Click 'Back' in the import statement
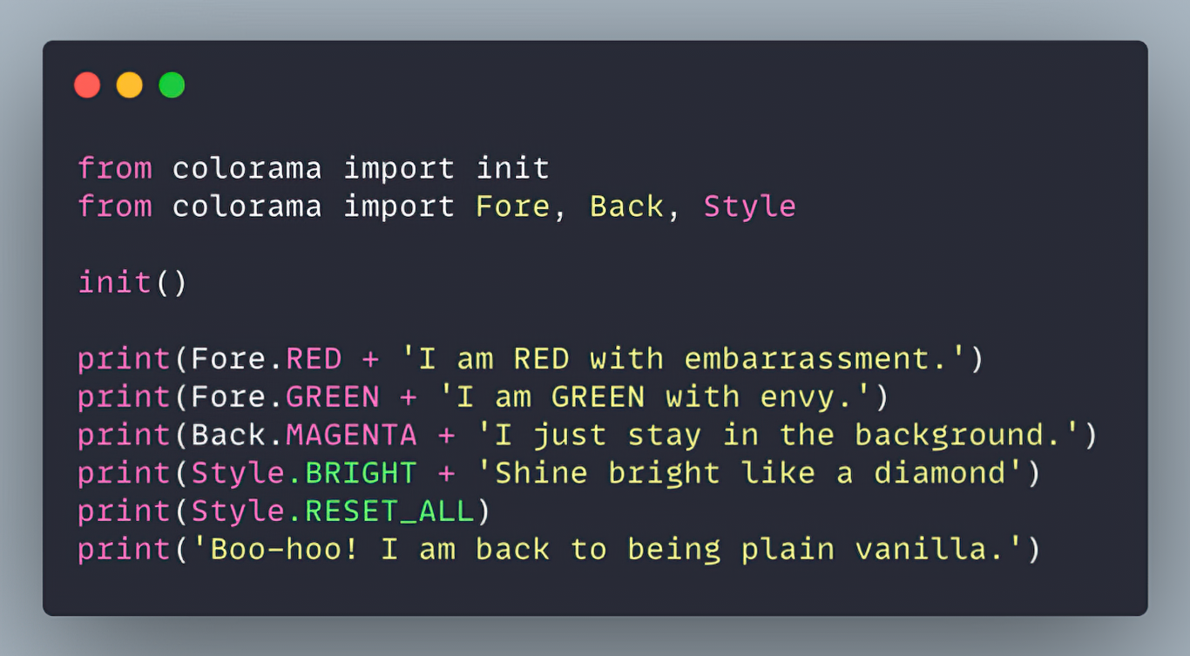Screen dimensions: 1190x656 [x=626, y=206]
